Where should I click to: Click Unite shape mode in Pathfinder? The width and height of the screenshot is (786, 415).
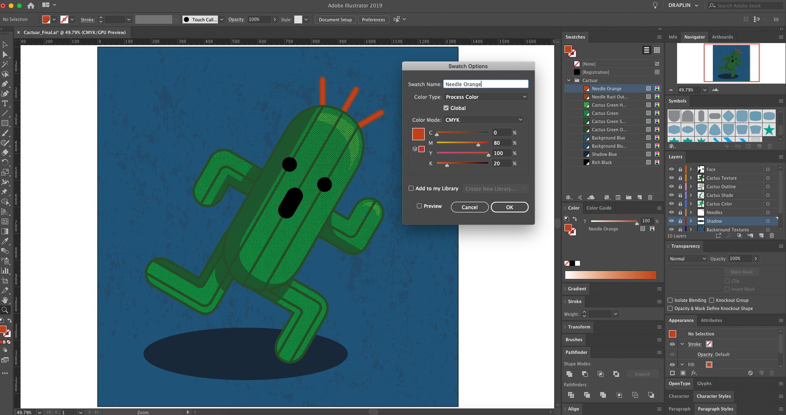569,374
